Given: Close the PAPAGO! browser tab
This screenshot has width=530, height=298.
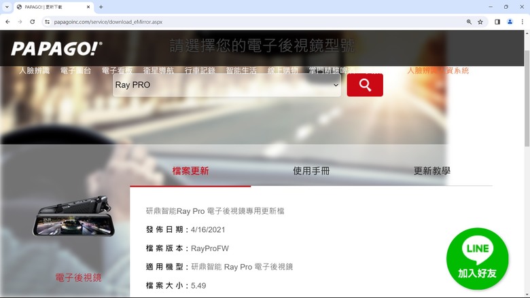Looking at the screenshot, I should [x=88, y=7].
